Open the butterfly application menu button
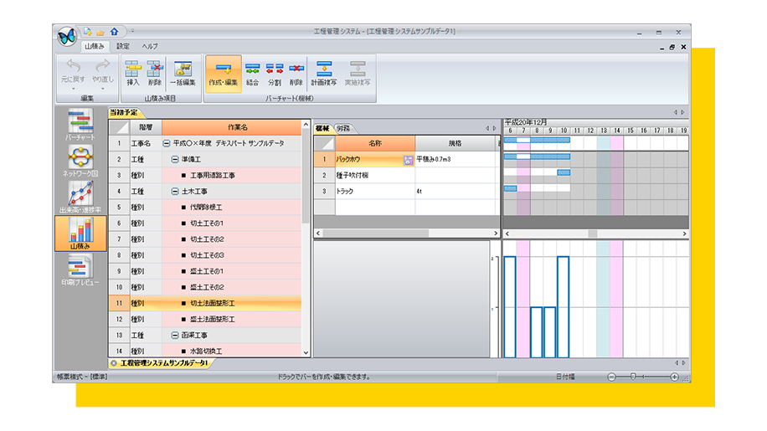The height and width of the screenshot is (431, 767). tap(66, 36)
